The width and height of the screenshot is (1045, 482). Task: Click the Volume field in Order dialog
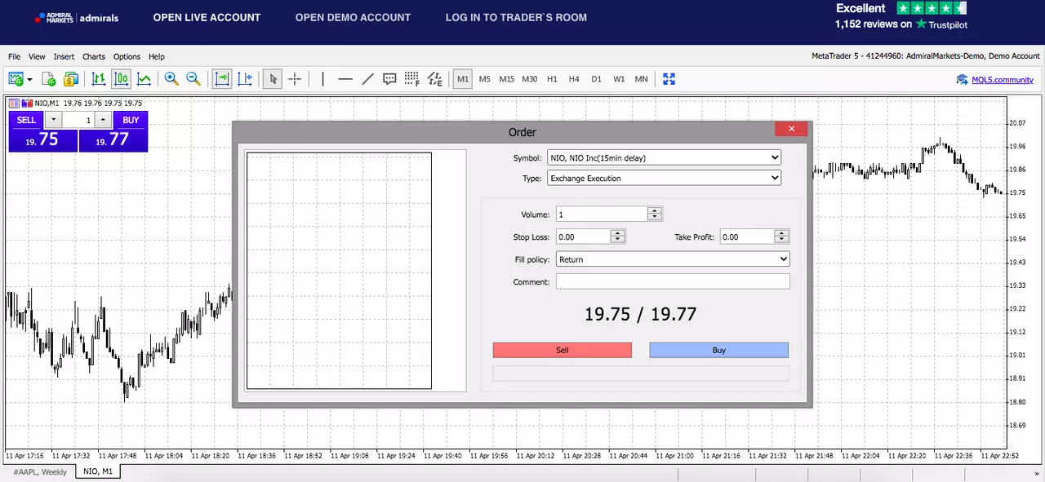coord(602,214)
